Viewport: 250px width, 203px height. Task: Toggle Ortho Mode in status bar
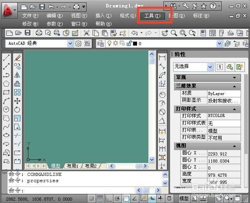coord(109,198)
